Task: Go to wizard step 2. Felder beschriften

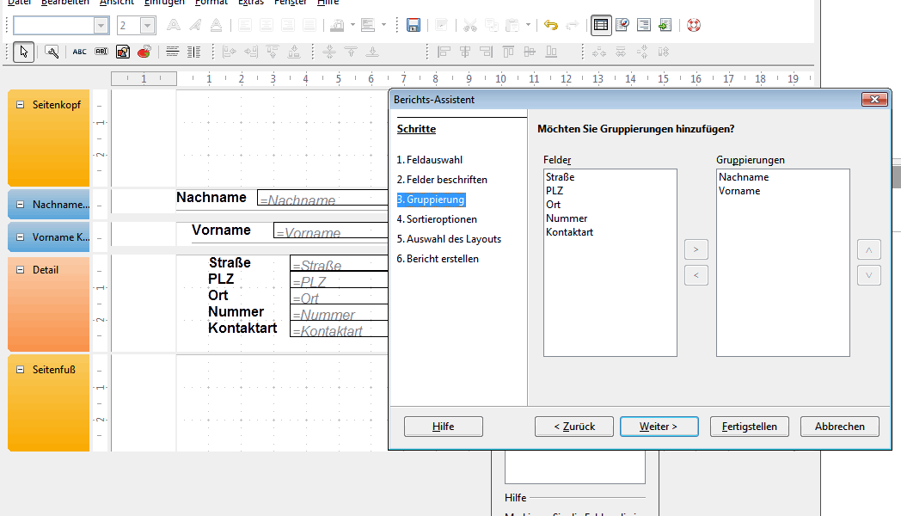Action: [x=442, y=180]
